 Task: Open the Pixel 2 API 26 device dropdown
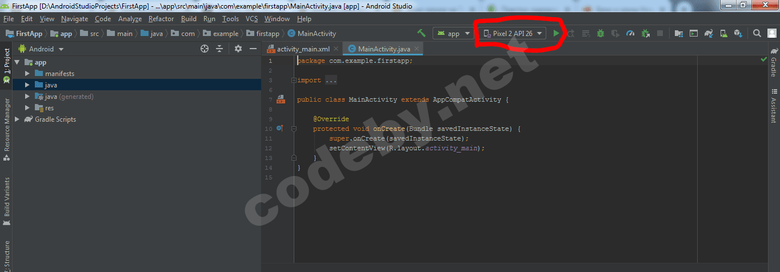(x=512, y=33)
